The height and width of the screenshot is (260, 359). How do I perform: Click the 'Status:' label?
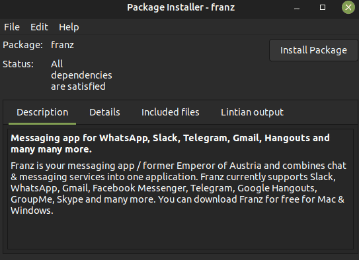tap(18, 64)
